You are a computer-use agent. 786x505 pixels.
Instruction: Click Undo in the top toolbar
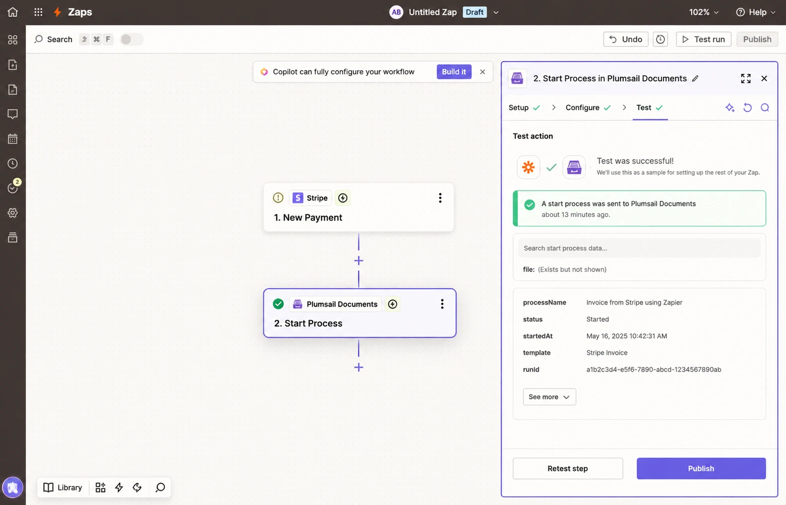[x=626, y=39]
